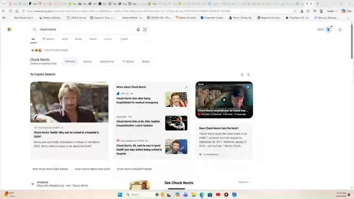The image size is (354, 199).
Task: Open Microsoft Teams from taskbar
Action: [x=185, y=195]
